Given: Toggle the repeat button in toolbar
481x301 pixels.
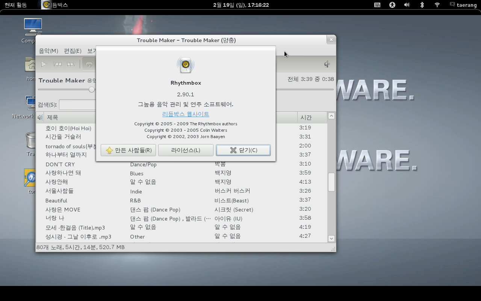Looking at the screenshot, I should [x=89, y=64].
